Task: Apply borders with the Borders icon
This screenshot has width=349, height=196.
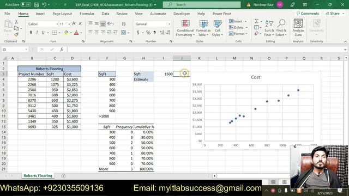Action: (x=55, y=33)
